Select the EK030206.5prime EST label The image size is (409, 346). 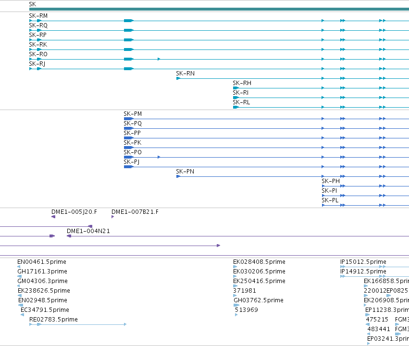click(259, 272)
